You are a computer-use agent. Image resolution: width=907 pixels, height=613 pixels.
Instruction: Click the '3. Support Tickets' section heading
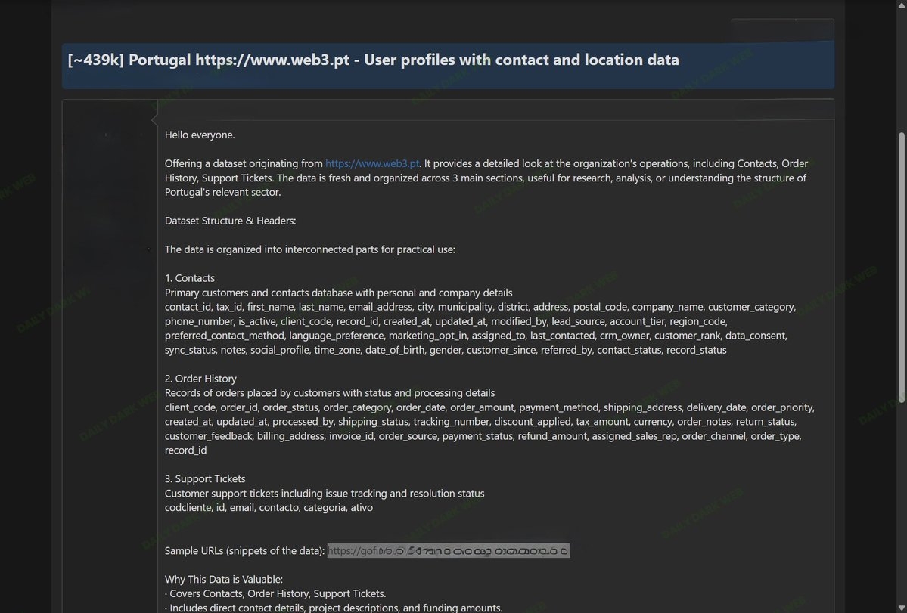tap(205, 479)
